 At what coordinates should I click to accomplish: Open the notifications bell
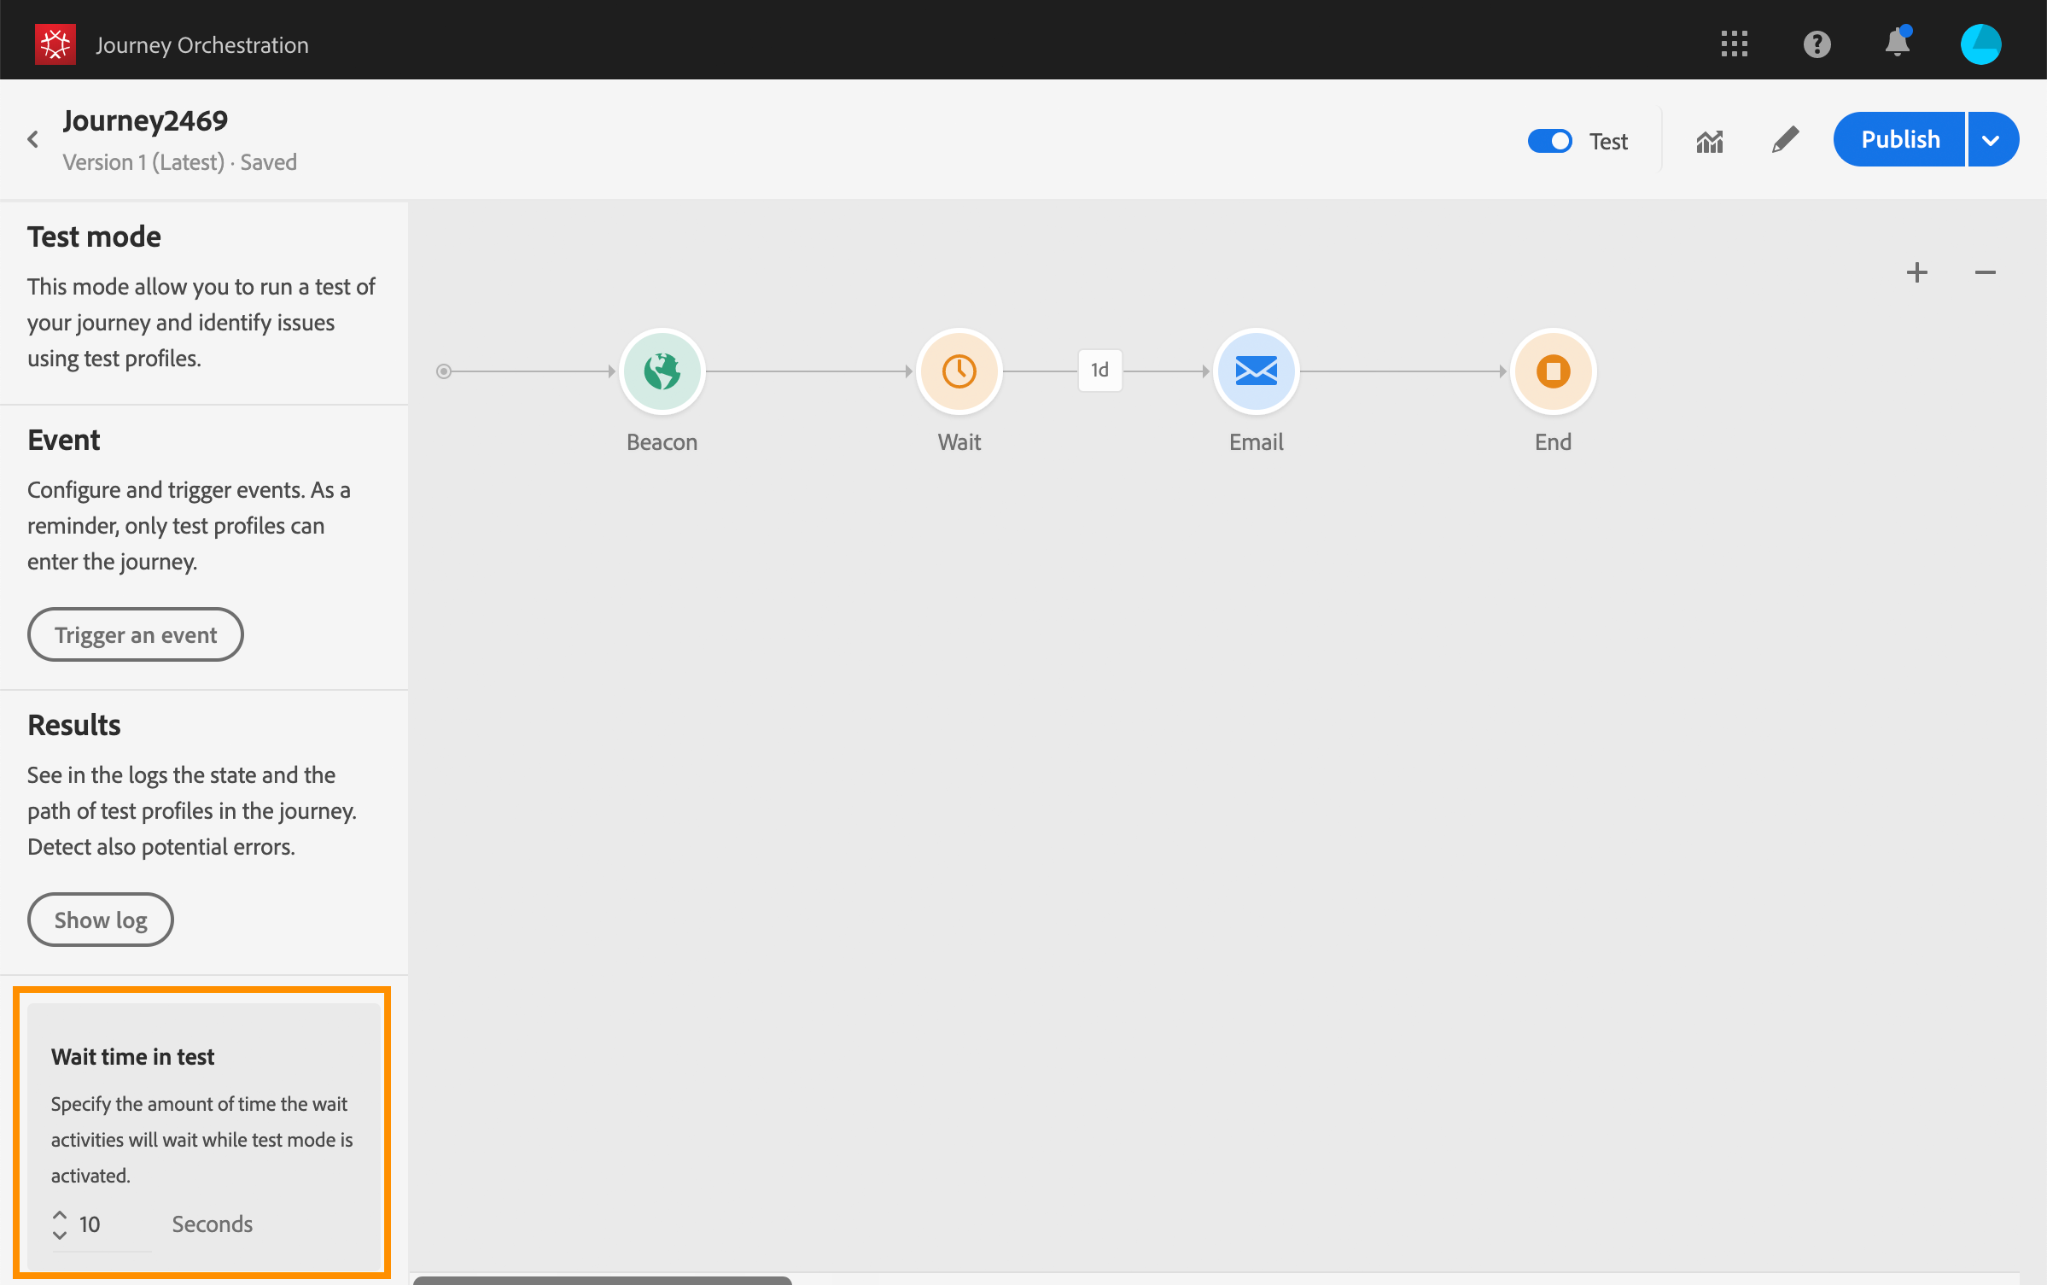coord(1897,44)
